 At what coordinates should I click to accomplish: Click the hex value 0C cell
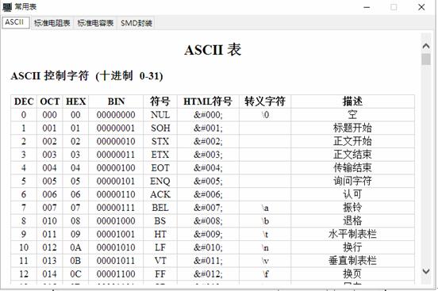pyautogui.click(x=75, y=274)
